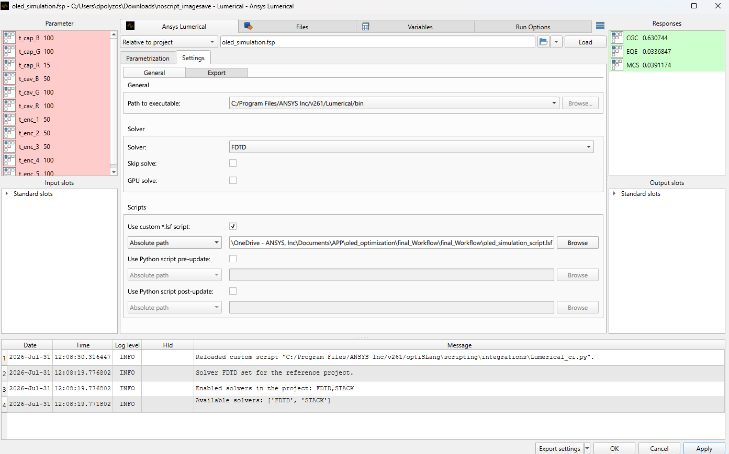The image size is (729, 454).
Task: Click the t_cav_B parameter icon
Action: click(x=9, y=78)
